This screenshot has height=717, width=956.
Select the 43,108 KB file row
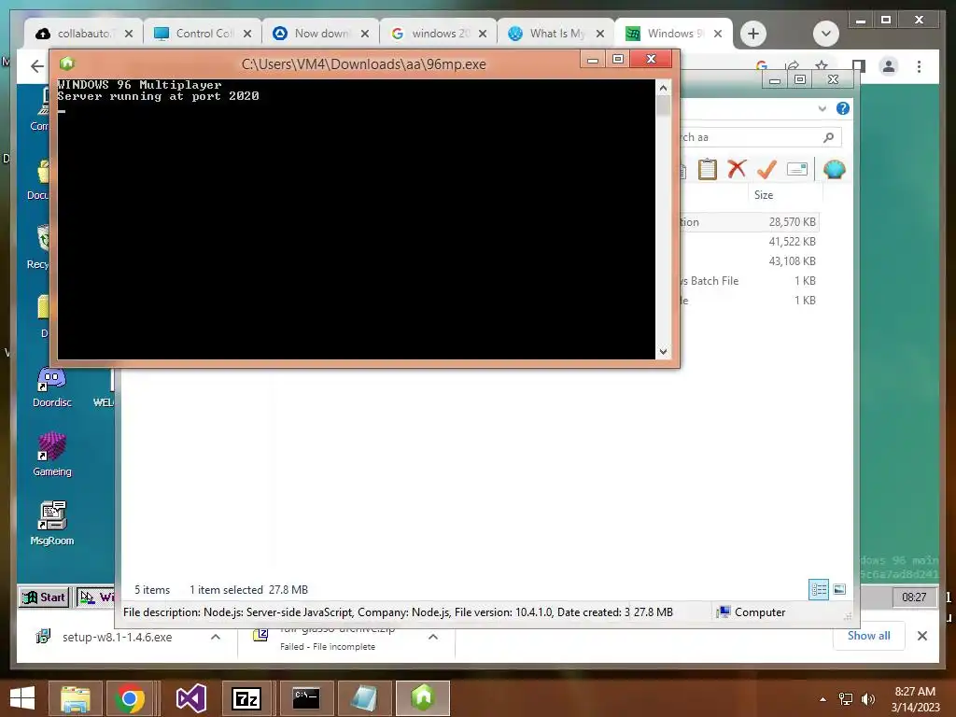[x=750, y=261]
